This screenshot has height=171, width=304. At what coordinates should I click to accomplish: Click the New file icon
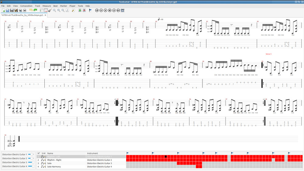tap(3, 10)
